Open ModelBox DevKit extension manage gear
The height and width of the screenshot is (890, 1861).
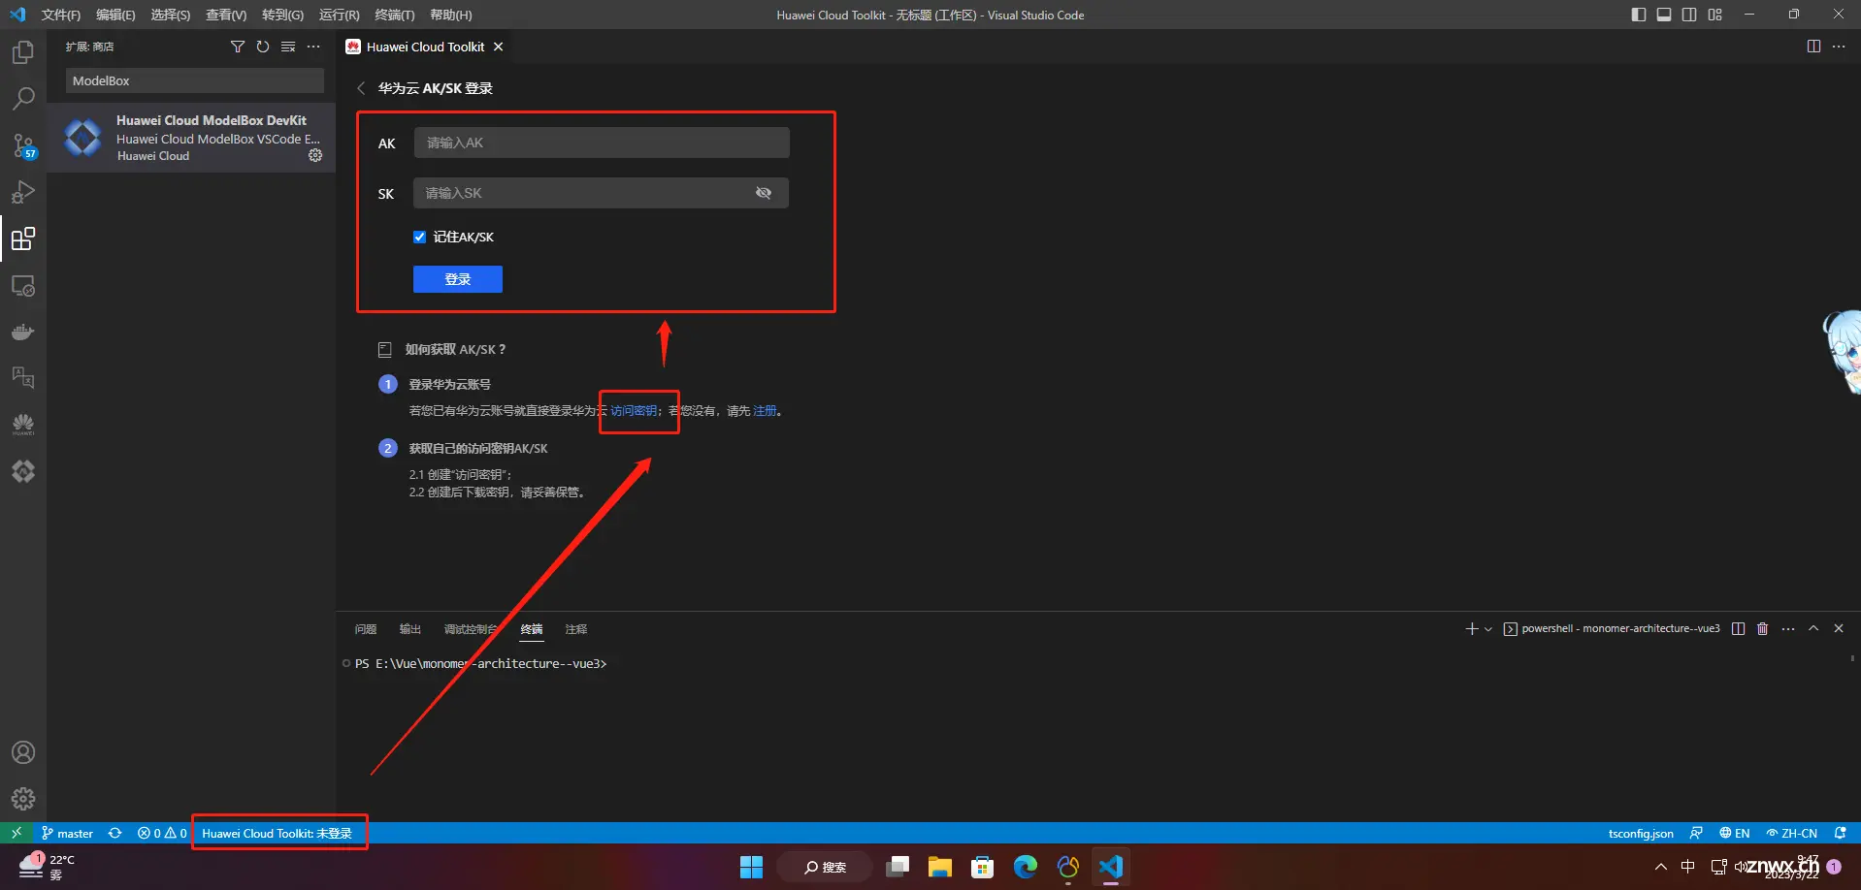[x=315, y=155]
